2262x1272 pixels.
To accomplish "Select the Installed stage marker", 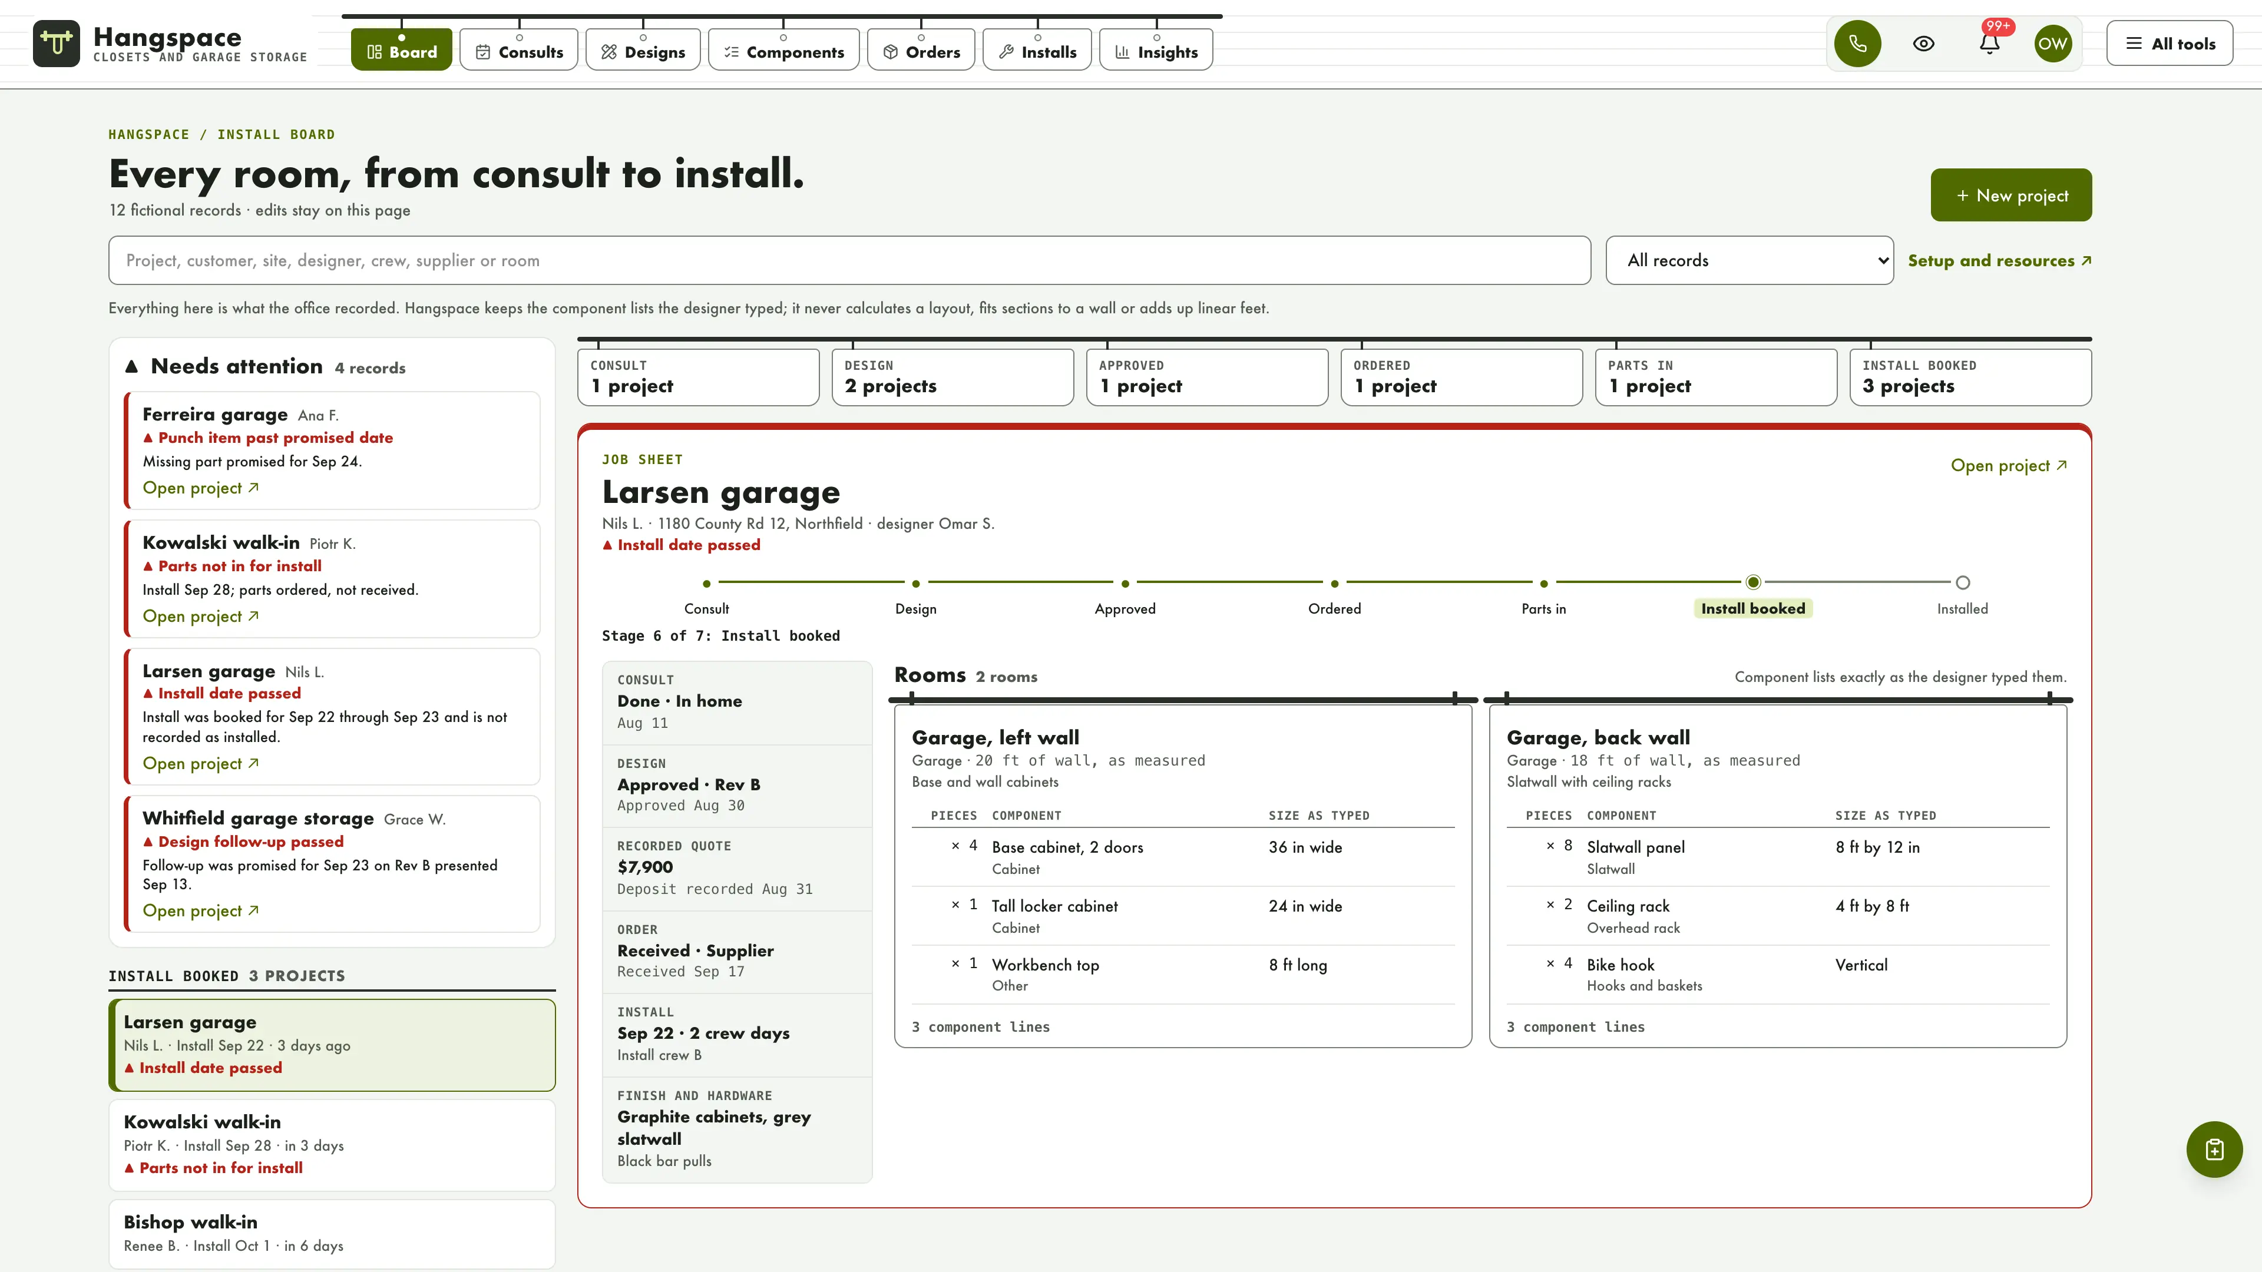I will click(x=1963, y=583).
